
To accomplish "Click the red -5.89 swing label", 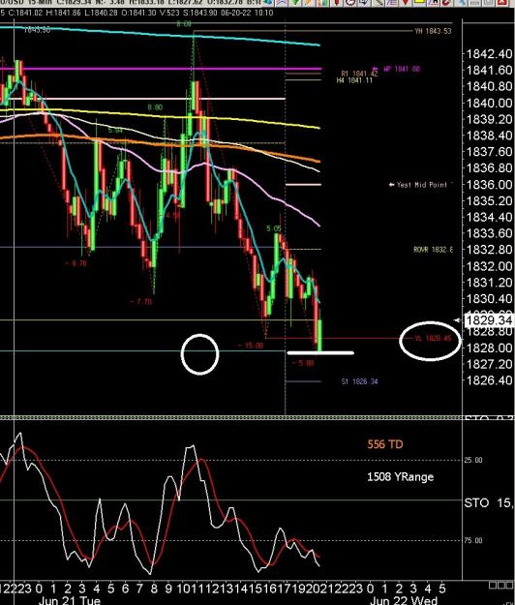I will (303, 363).
